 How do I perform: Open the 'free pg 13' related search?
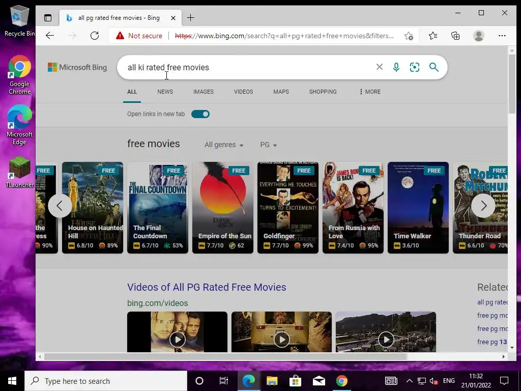[x=493, y=342]
